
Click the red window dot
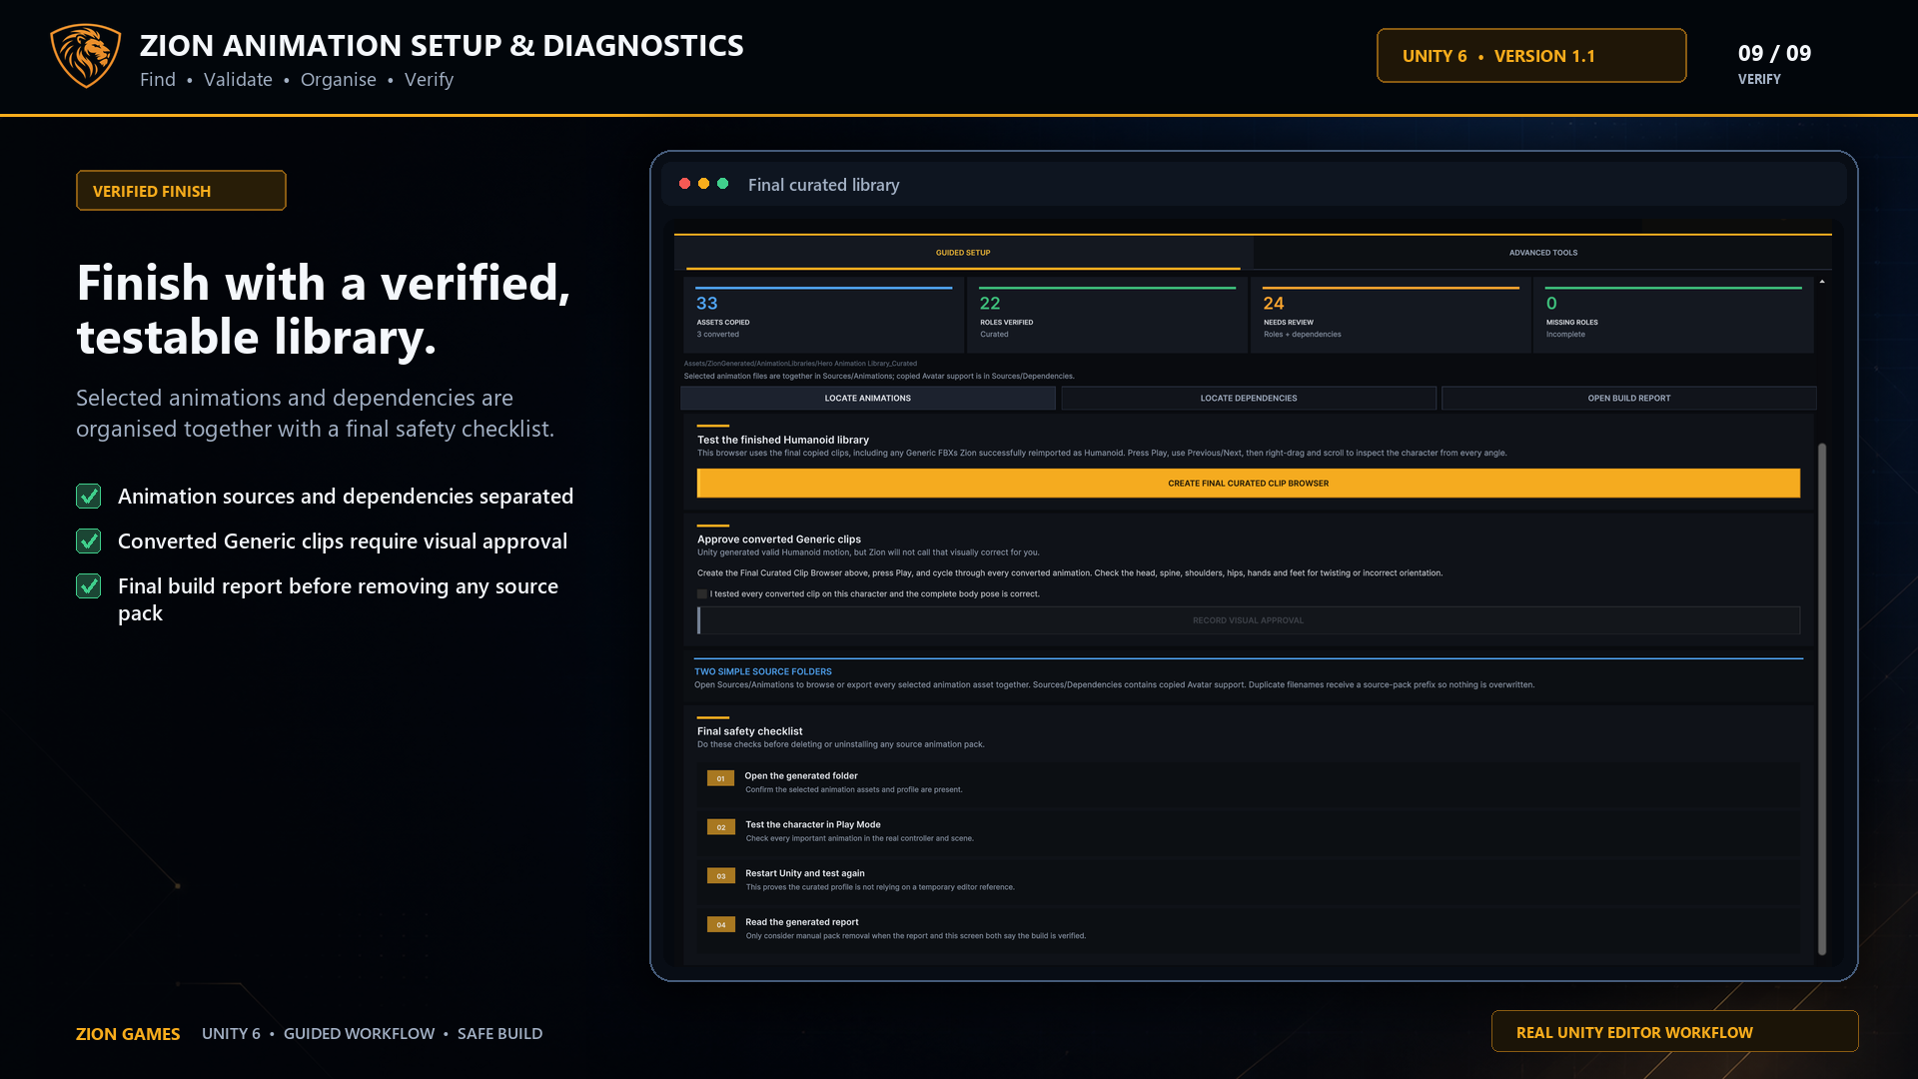(x=684, y=184)
